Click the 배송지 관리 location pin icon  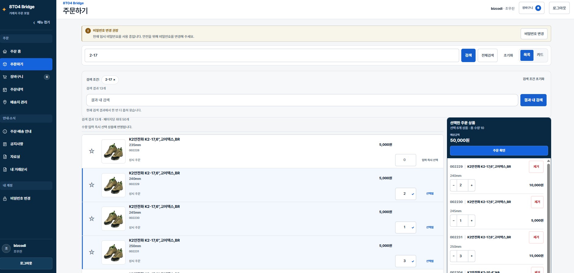tap(5, 102)
